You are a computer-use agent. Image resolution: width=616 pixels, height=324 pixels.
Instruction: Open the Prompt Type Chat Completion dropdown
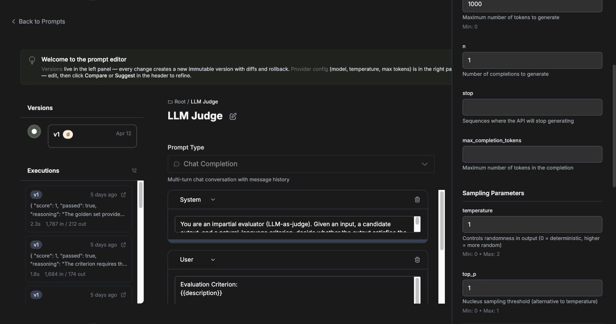point(301,164)
